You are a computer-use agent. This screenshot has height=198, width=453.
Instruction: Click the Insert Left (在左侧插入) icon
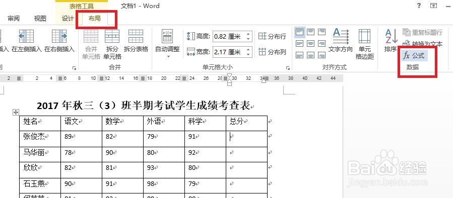[x=26, y=36]
